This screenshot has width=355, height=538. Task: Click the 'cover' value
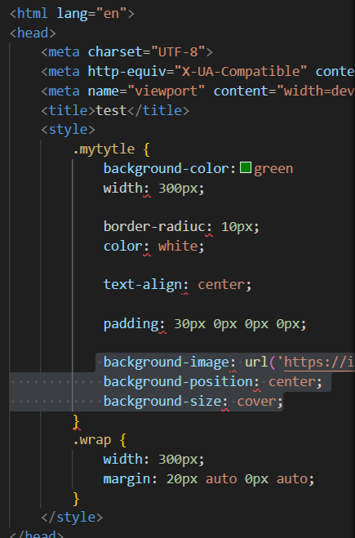pyautogui.click(x=256, y=402)
